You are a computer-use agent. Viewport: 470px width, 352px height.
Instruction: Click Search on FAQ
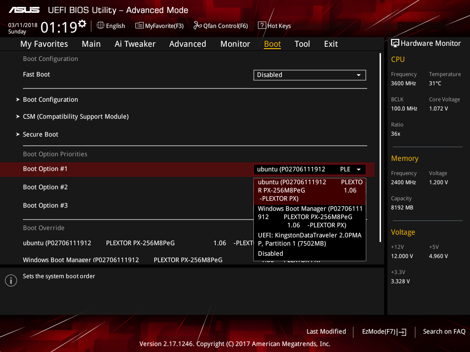444,332
